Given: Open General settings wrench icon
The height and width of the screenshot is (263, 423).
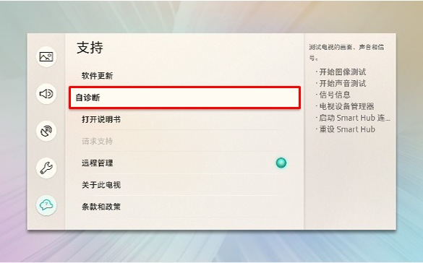Looking at the screenshot, I should click(x=46, y=168).
